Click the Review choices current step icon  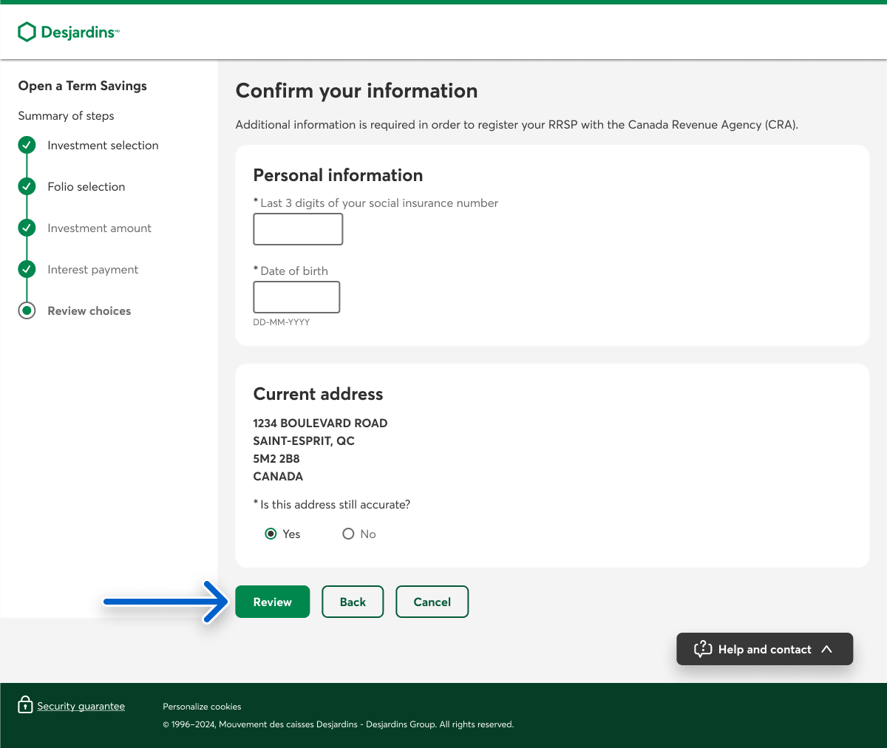(27, 310)
